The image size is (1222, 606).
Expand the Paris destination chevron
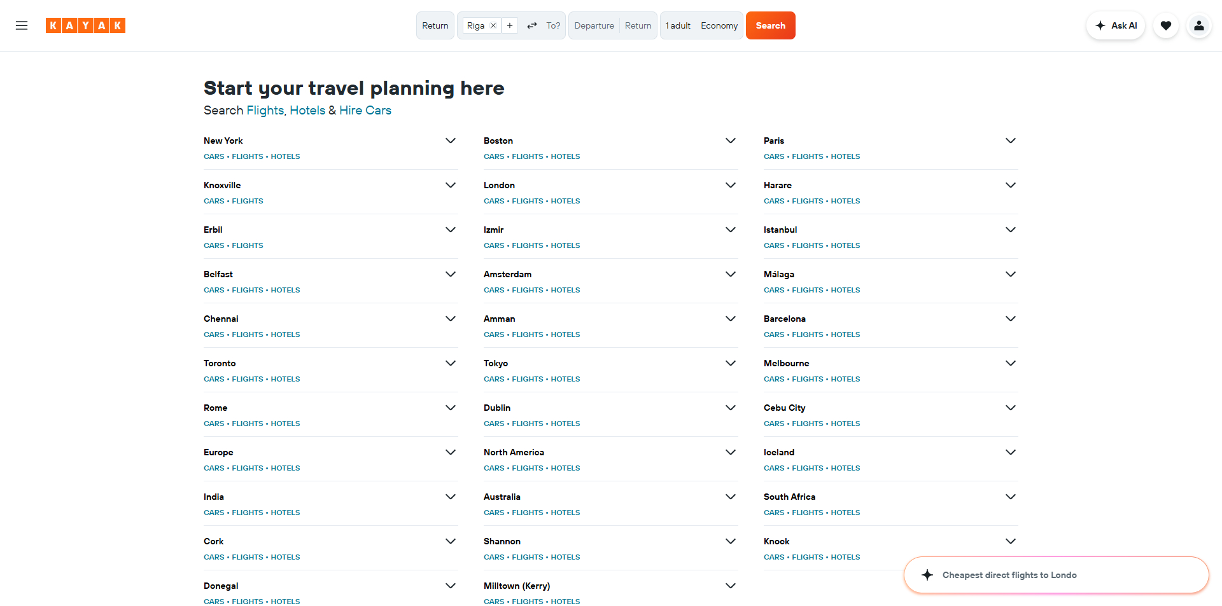tap(1010, 141)
